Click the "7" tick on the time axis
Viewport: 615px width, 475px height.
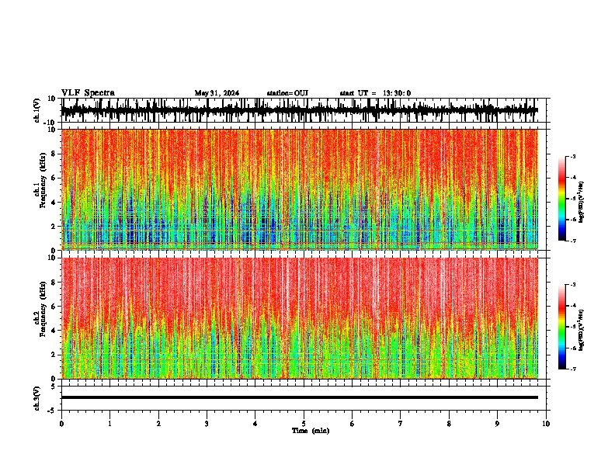point(401,424)
